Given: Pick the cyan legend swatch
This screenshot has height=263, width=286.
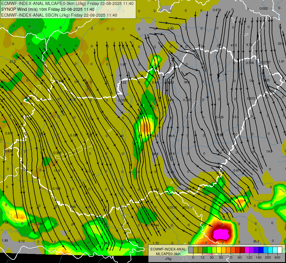Looking at the screenshot, I should [270, 250].
